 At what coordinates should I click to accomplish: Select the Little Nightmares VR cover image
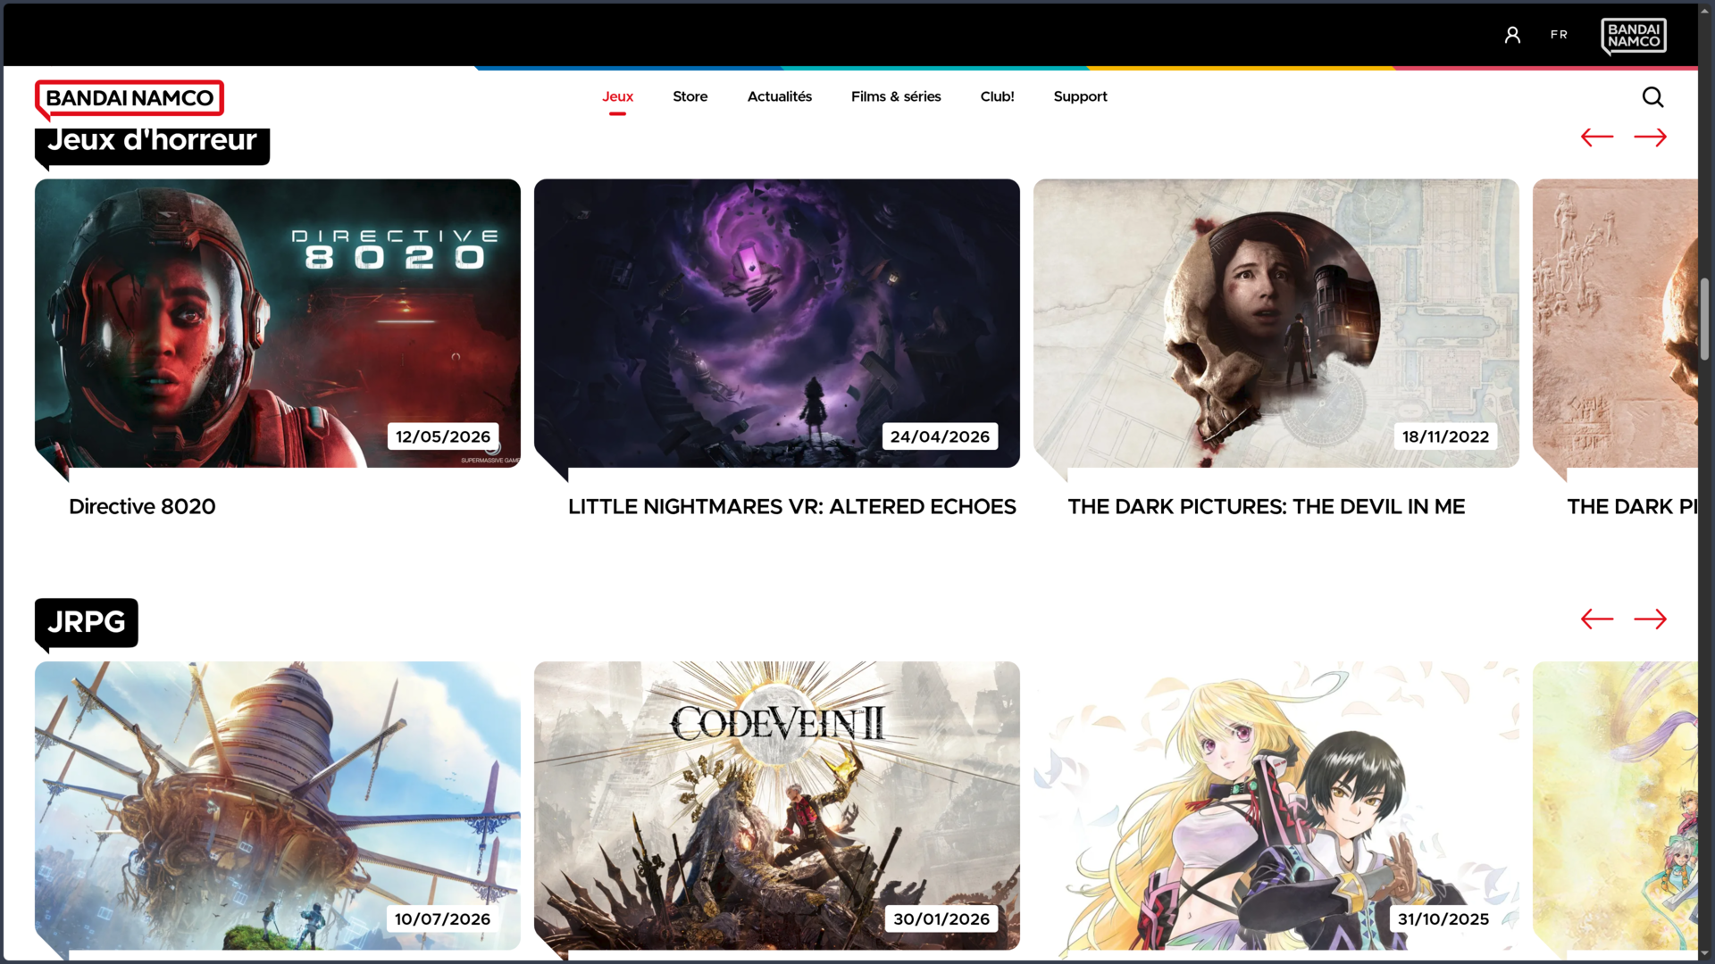(x=776, y=323)
